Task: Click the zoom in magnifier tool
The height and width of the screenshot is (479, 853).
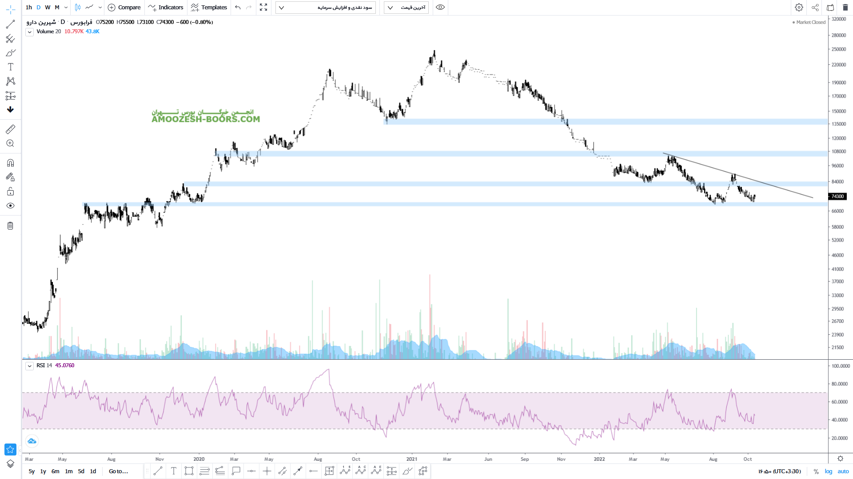Action: point(10,143)
